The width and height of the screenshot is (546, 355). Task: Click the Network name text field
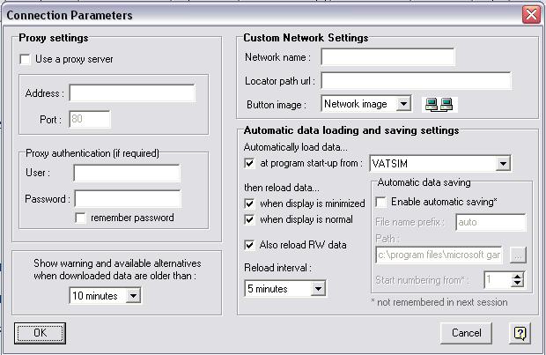click(387, 57)
